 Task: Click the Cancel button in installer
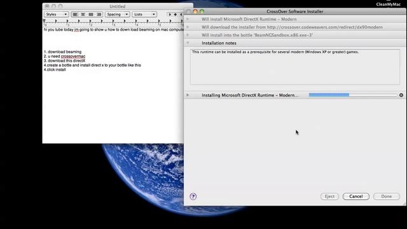coord(356,197)
